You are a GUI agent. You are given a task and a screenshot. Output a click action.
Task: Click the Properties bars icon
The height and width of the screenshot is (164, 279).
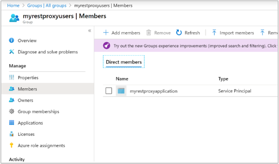click(x=12, y=77)
